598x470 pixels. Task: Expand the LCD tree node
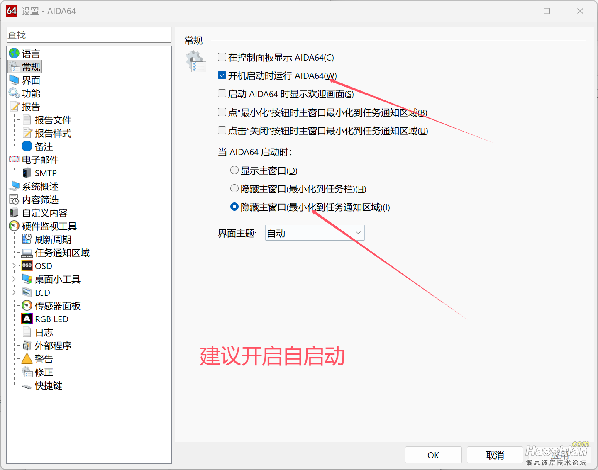tap(14, 292)
